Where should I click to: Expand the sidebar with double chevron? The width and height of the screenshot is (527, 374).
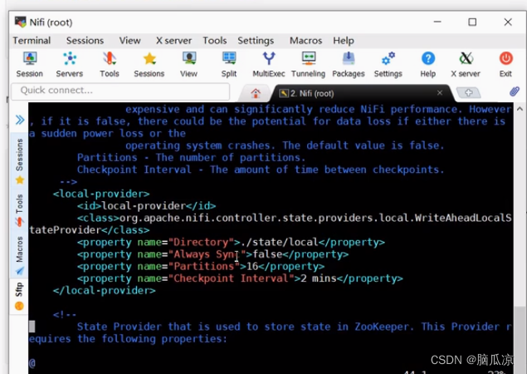pyautogui.click(x=20, y=120)
